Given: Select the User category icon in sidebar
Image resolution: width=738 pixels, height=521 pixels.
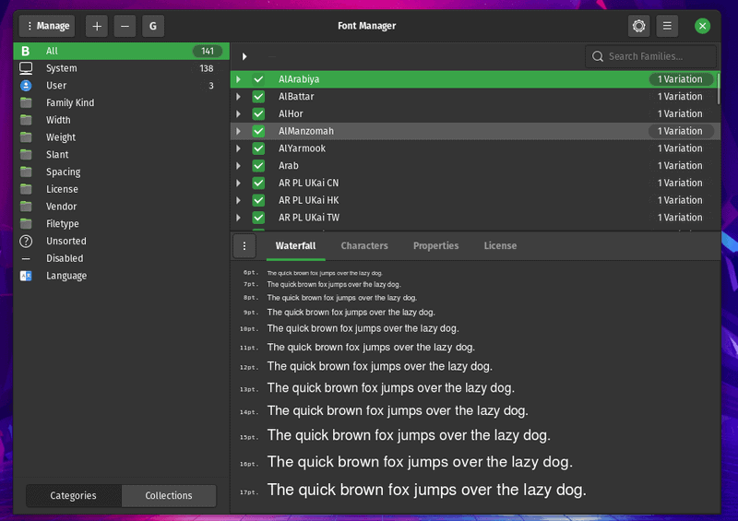Looking at the screenshot, I should coord(26,86).
